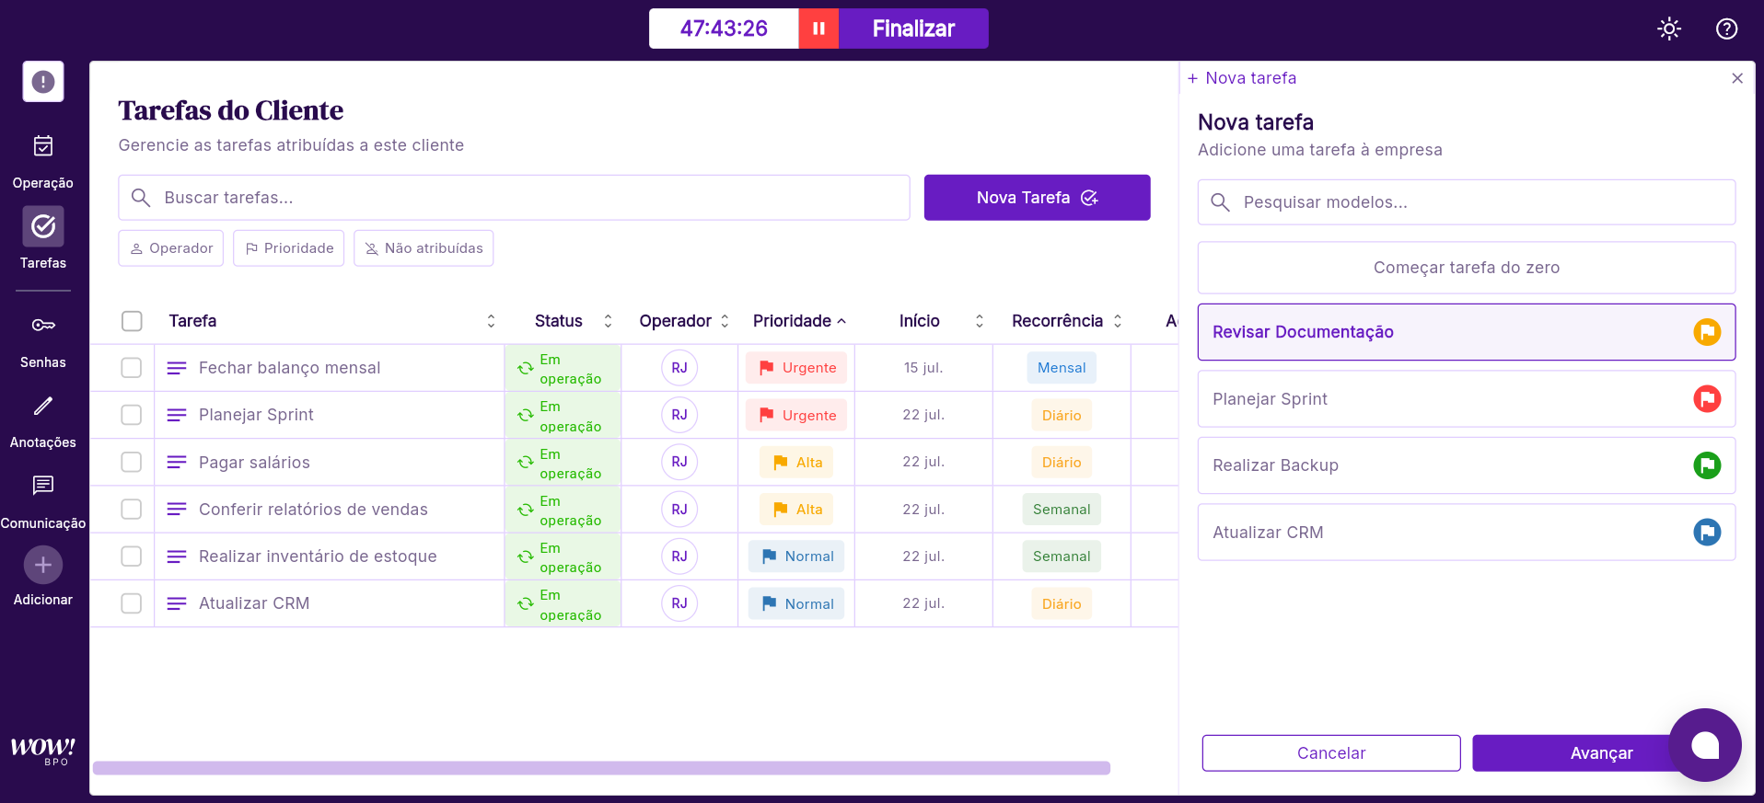The image size is (1764, 803).
Task: Open the floating chat bubble
Action: [1704, 744]
